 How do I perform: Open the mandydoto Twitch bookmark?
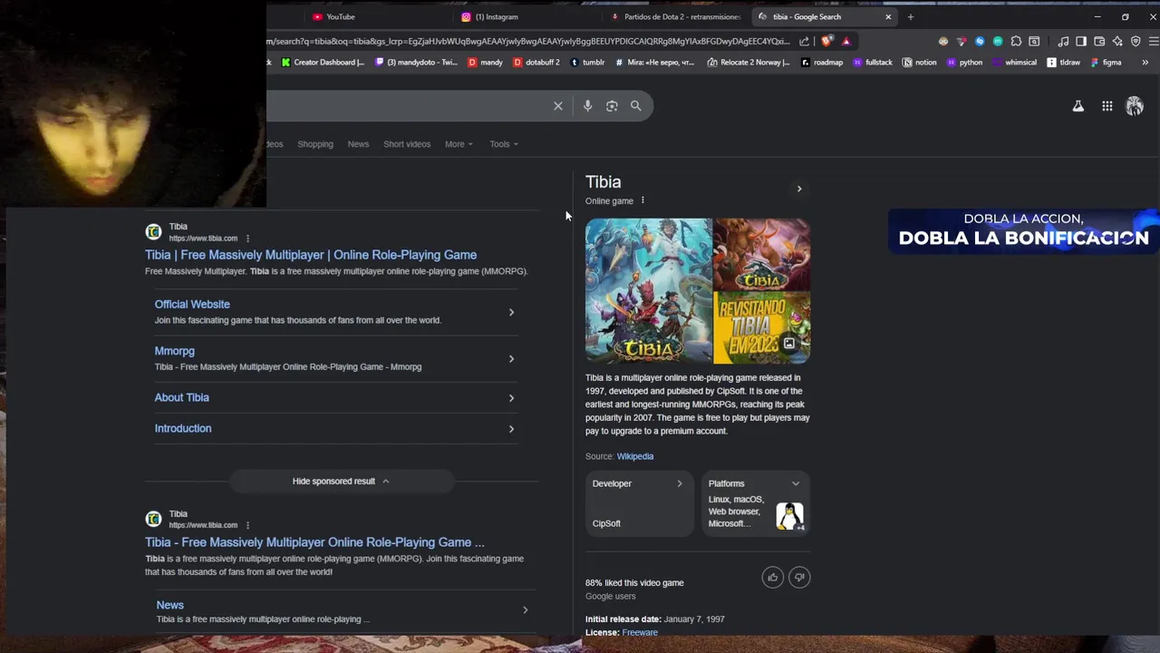(416, 63)
